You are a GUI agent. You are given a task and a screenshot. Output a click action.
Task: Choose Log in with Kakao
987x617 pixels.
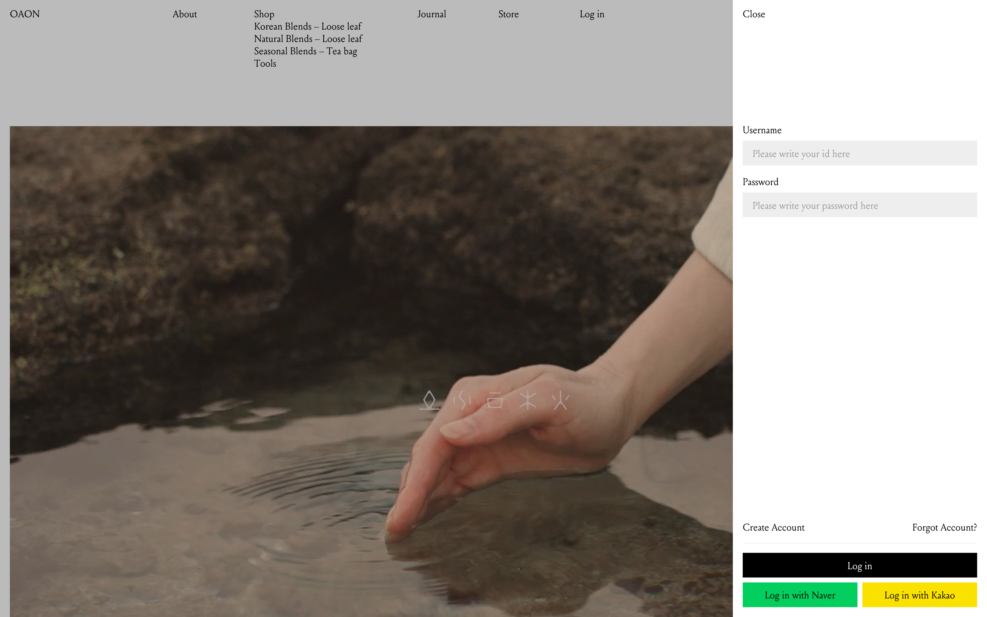pyautogui.click(x=919, y=595)
